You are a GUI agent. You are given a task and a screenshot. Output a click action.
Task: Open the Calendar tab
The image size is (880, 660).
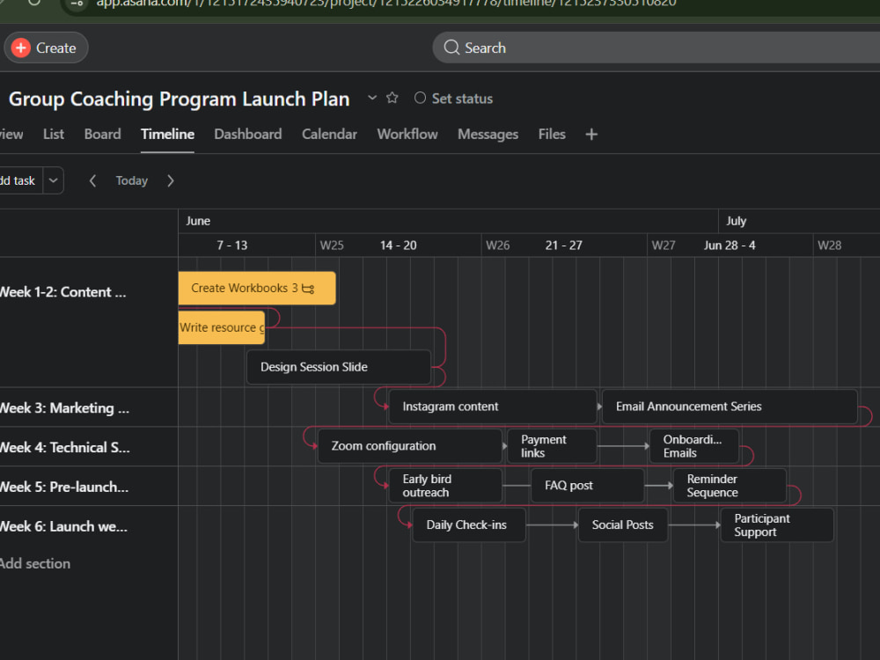pyautogui.click(x=329, y=134)
